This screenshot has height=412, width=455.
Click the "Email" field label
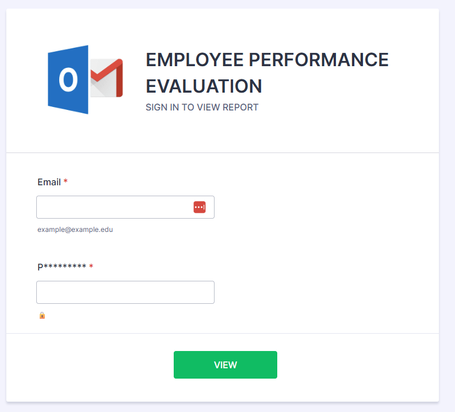point(49,182)
